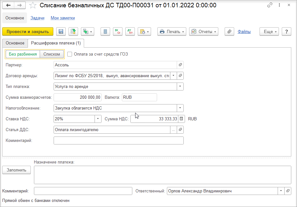Open the Файлы link
Screen dimensions: 297x207
coord(244,32)
